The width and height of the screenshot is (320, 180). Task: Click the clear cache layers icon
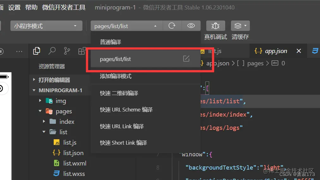point(238,26)
